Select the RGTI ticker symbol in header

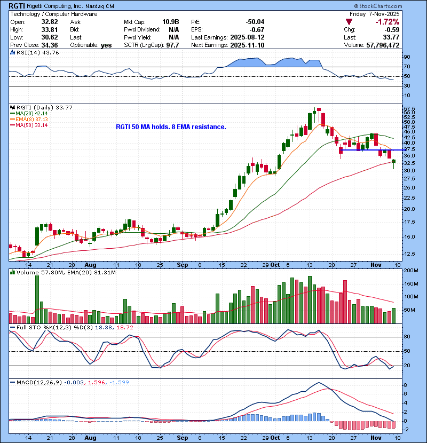(x=17, y=6)
